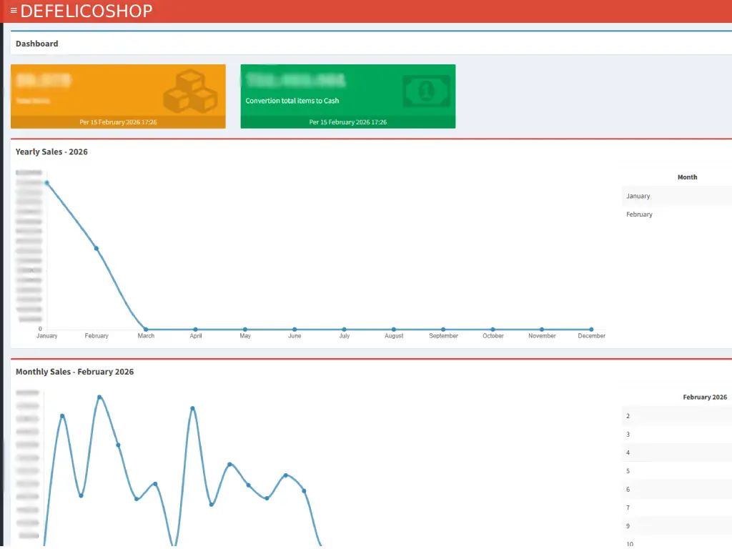Click the DEFELICOSHOP brand logo link
The height and width of the screenshot is (549, 732).
coord(86,11)
